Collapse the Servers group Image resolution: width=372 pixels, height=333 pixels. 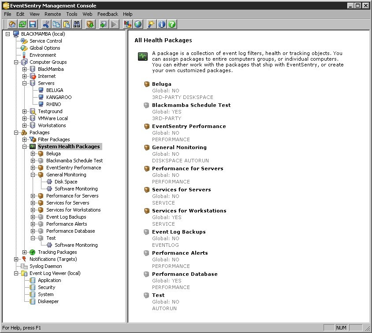pos(24,84)
